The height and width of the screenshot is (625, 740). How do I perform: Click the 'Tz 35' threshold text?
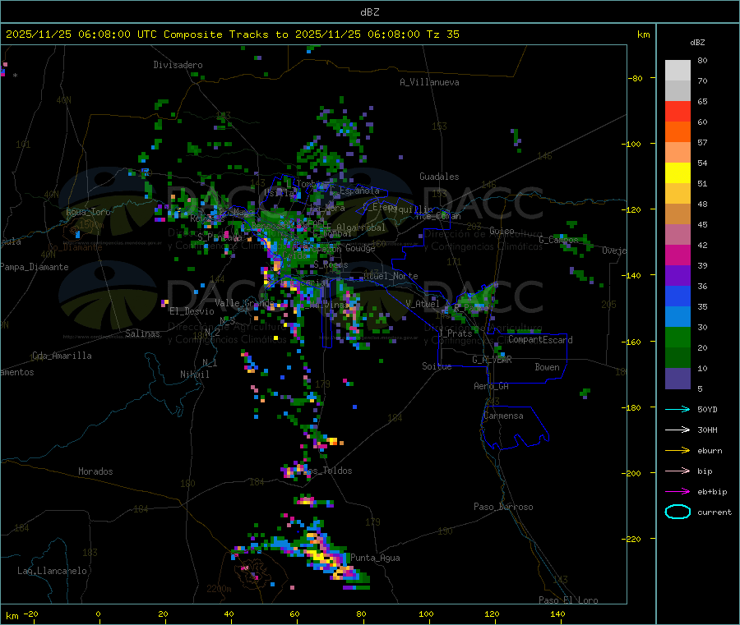tap(442, 34)
